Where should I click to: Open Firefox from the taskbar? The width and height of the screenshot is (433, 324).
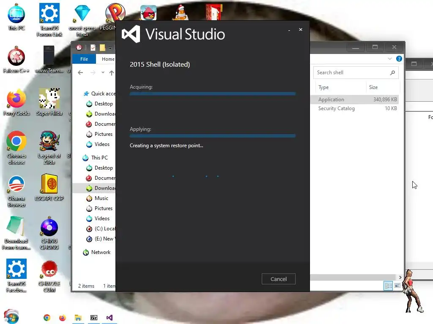click(x=63, y=318)
